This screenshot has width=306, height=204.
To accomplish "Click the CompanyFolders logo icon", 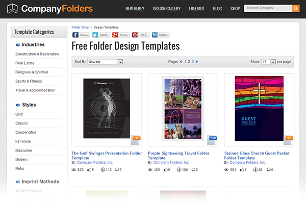I will [x=12, y=9].
